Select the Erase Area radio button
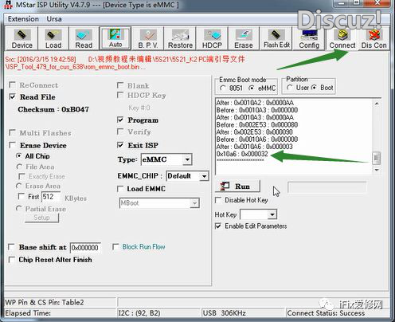 click(19, 186)
